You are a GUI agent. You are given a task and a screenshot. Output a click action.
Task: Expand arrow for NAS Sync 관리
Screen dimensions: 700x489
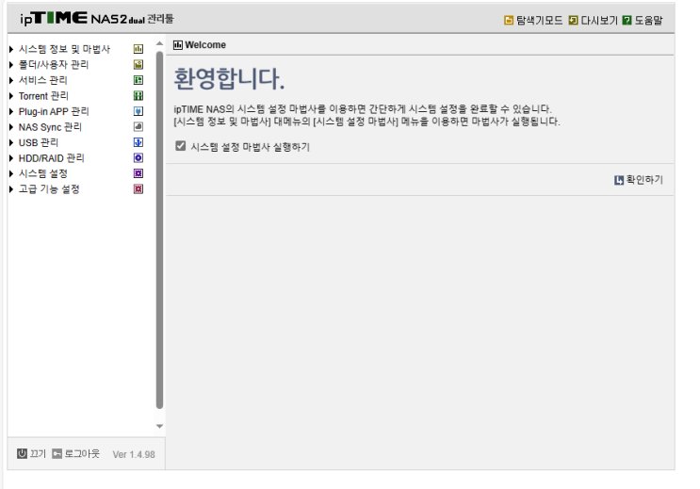click(11, 127)
